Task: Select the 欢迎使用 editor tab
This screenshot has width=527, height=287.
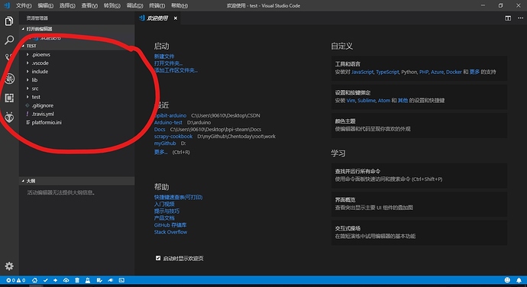Action: pyautogui.click(x=158, y=18)
